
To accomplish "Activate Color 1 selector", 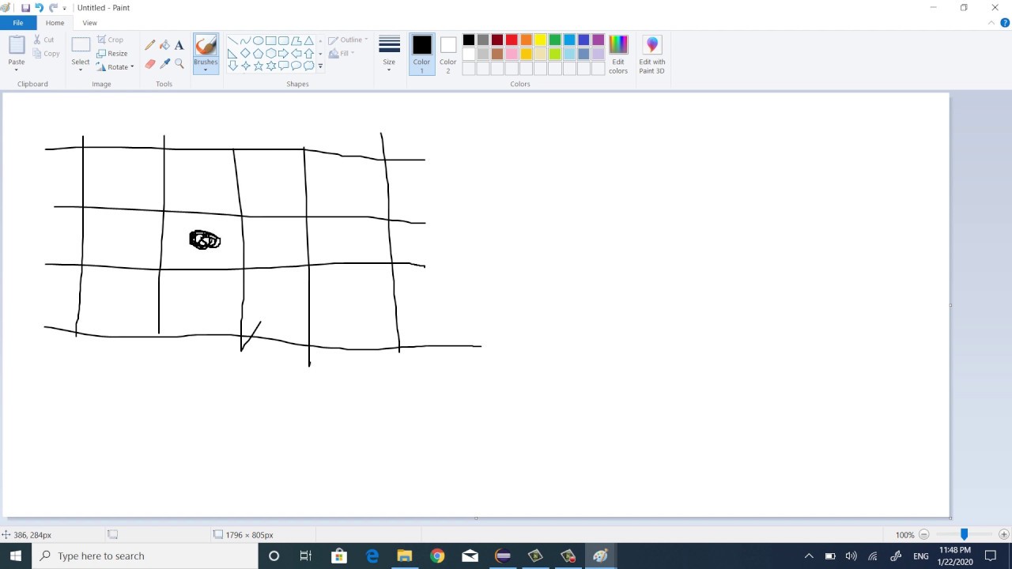I will [421, 55].
